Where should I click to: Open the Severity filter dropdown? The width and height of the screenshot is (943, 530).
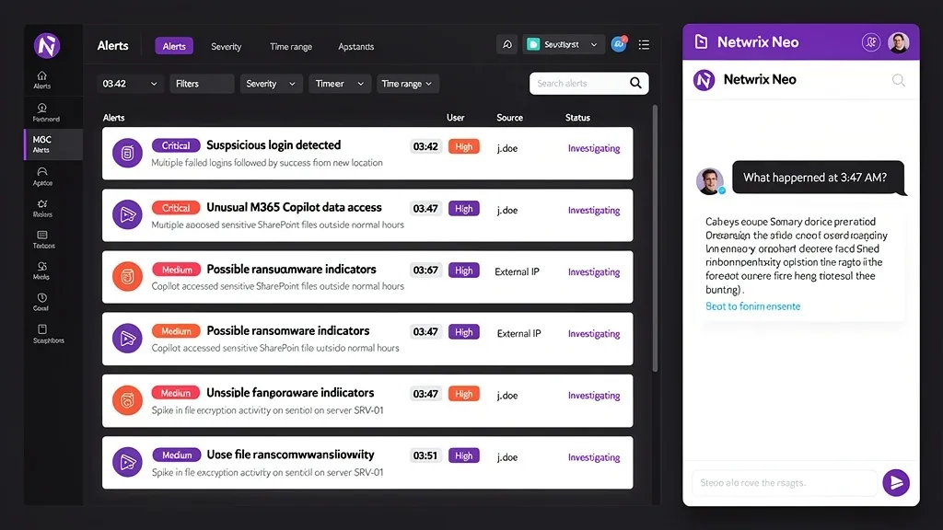coord(272,84)
